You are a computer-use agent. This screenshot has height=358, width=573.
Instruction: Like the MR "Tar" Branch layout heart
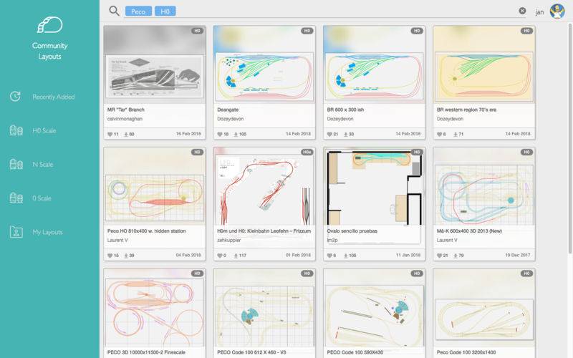point(110,134)
